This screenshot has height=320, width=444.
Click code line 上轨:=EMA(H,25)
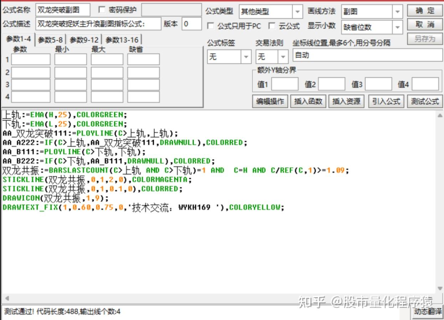[65, 115]
